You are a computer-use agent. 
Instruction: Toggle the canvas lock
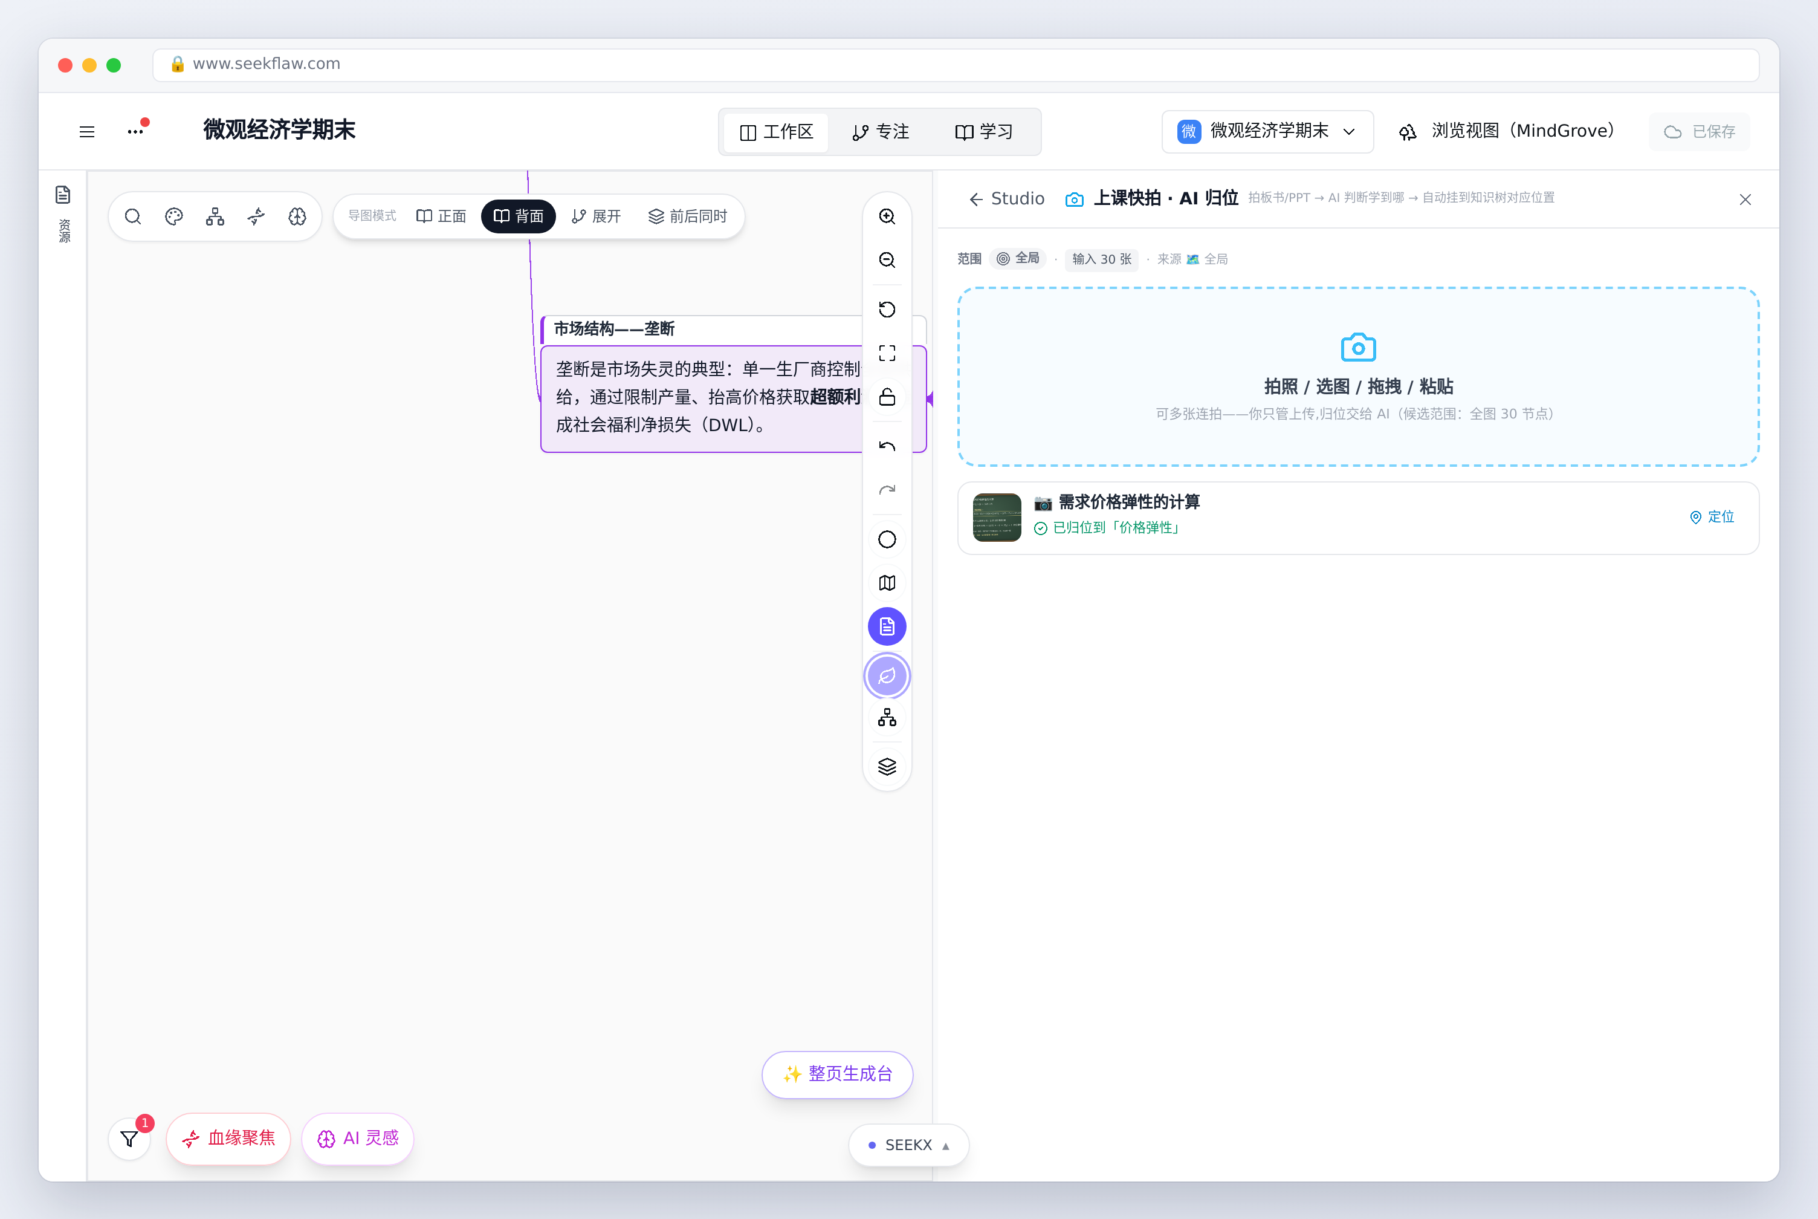click(887, 397)
